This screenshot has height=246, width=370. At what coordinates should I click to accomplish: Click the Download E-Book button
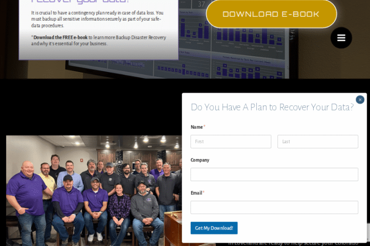click(x=271, y=14)
